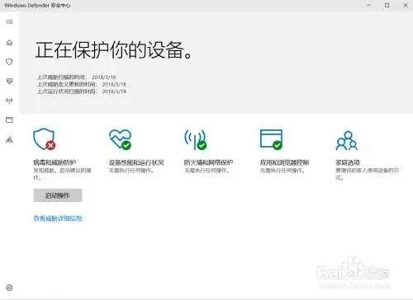The width and height of the screenshot is (413, 300).
Task: Open 病毒和威胁防护 heading
Action: (55, 162)
